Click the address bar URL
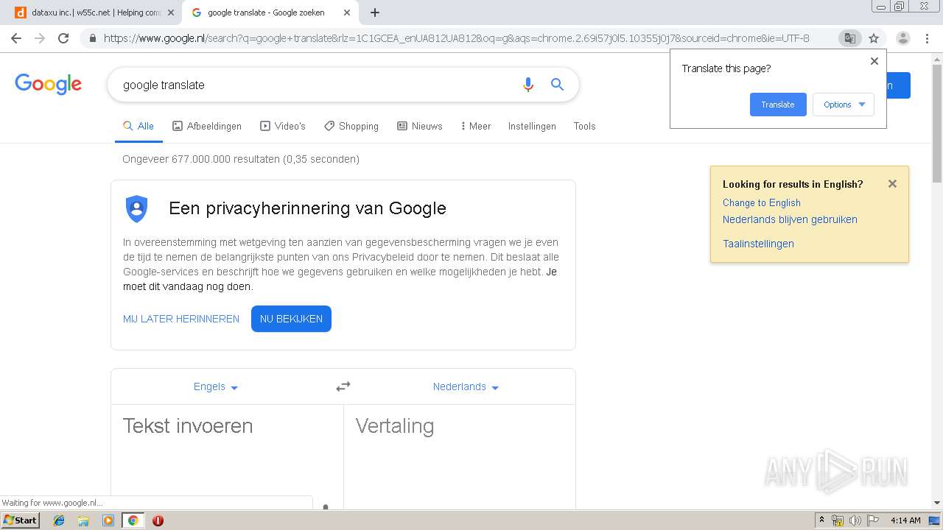 [457, 38]
